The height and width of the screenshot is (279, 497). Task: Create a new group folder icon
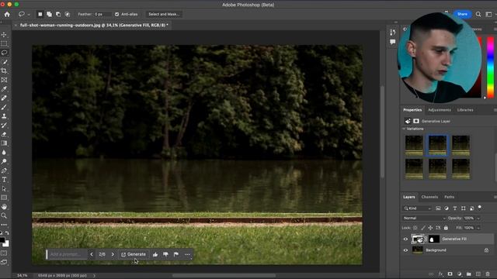coord(469,274)
